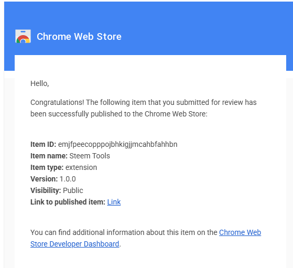Click the 'Link to published item:' label
This screenshot has width=293, height=268.
68,202
